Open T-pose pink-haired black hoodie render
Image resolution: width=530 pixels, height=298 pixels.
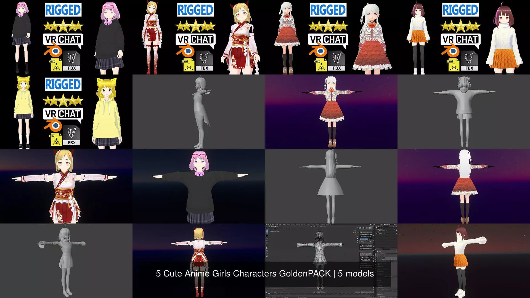199,186
